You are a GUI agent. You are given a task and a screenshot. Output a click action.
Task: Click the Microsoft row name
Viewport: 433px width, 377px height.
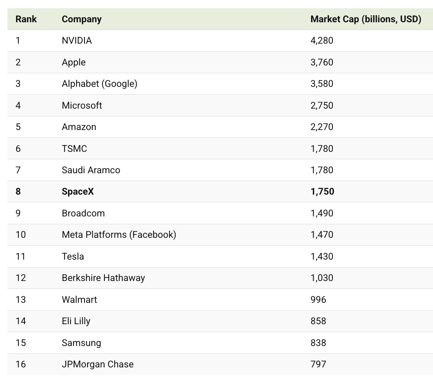82,106
